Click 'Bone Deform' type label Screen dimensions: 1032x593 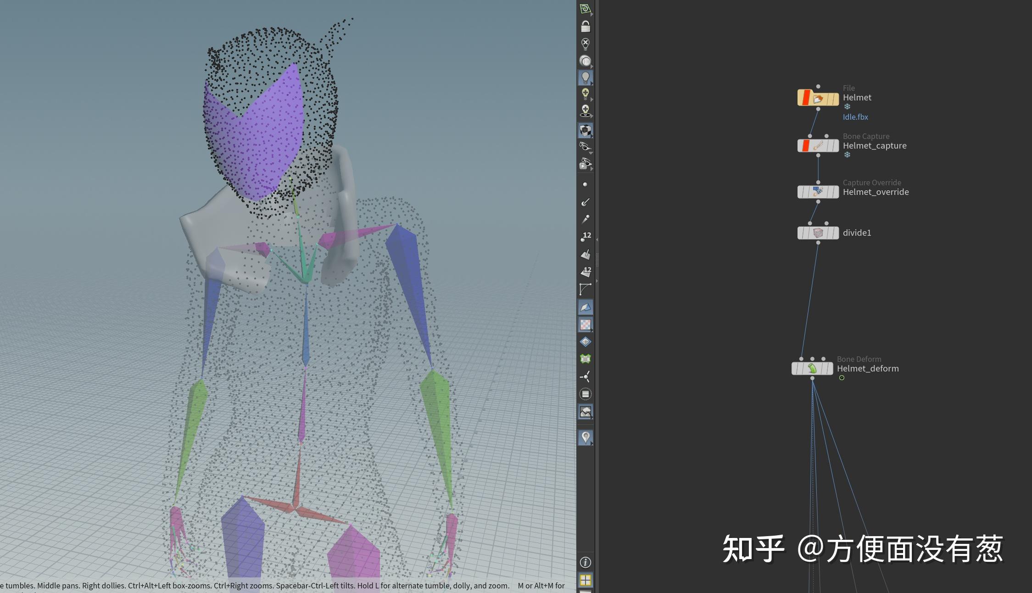tap(859, 359)
